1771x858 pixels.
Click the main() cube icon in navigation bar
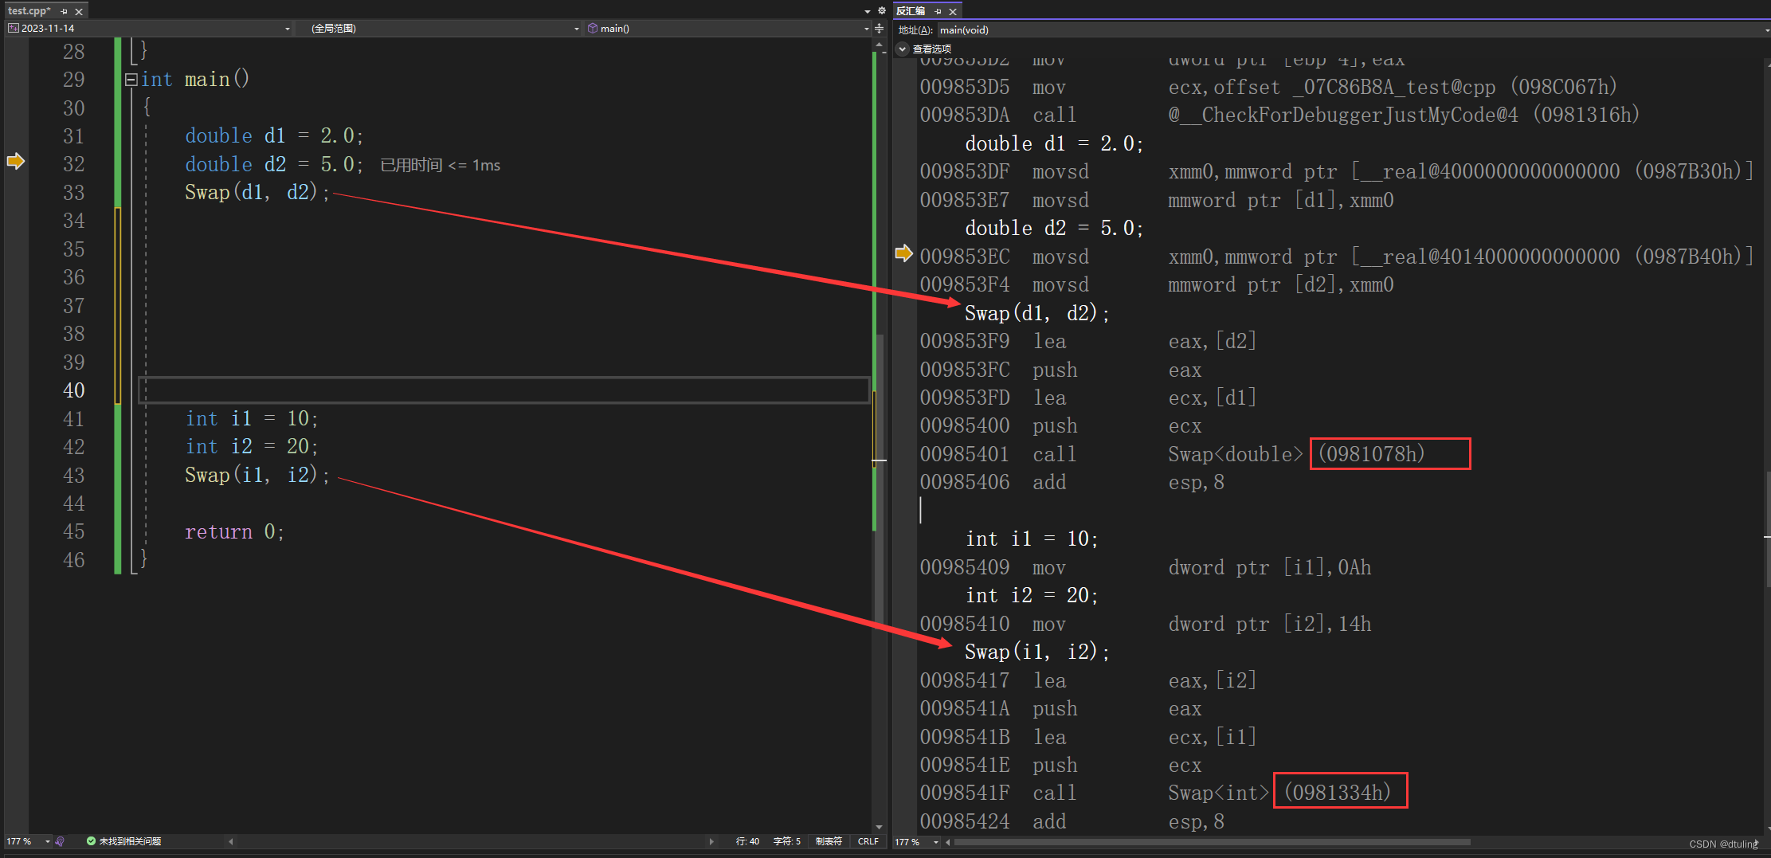[x=593, y=29]
